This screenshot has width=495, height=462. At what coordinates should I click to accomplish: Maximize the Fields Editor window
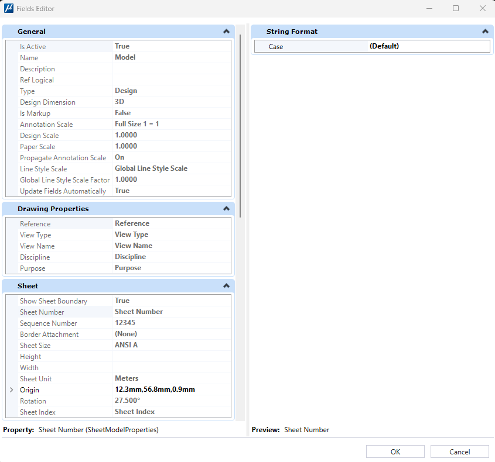pos(456,9)
